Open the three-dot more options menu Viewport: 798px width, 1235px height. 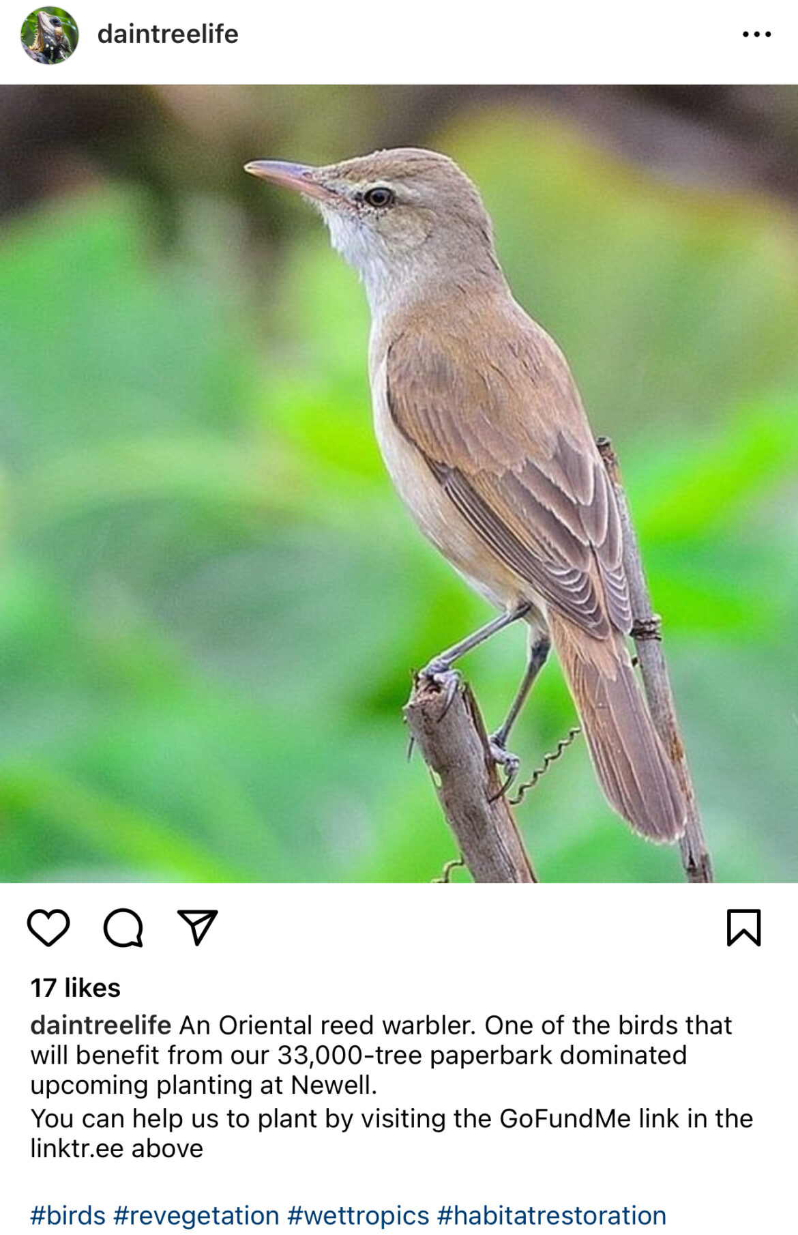tap(756, 34)
